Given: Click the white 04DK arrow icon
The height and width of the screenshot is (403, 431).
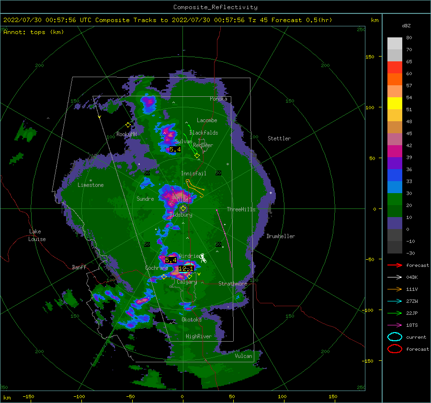Looking at the screenshot, I should (395, 277).
